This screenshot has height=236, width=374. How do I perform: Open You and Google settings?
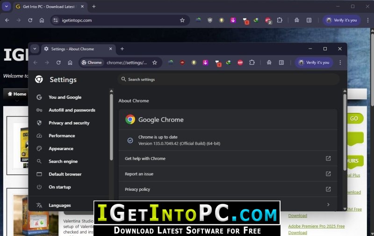(x=65, y=97)
